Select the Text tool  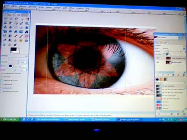26,32
